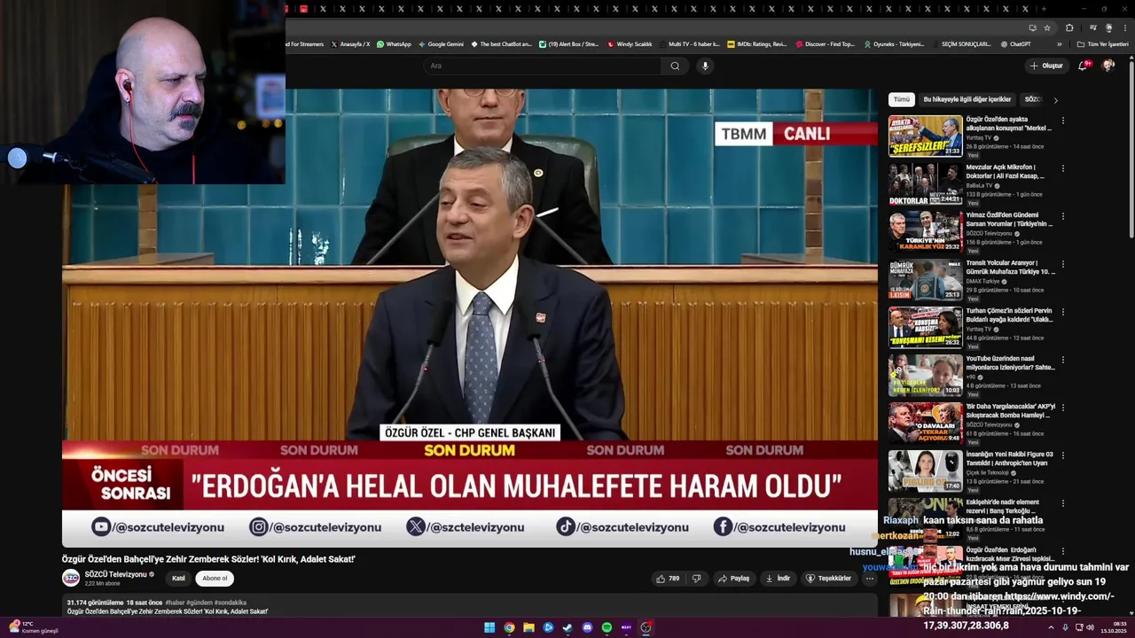Open Spotify from the taskbar

pyautogui.click(x=607, y=627)
